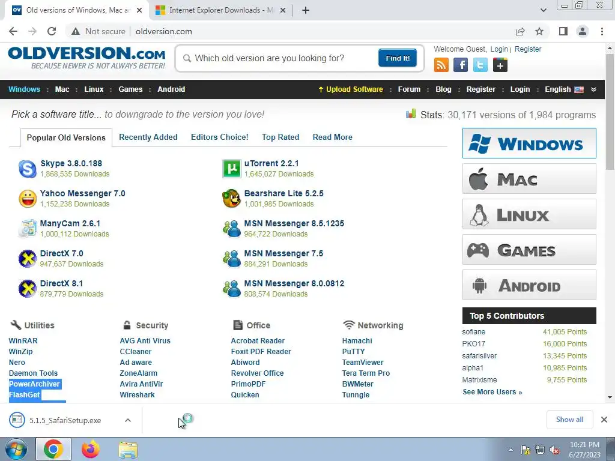The height and width of the screenshot is (461, 615).
Task: Open the Android menu item in navbar
Action: point(171,89)
